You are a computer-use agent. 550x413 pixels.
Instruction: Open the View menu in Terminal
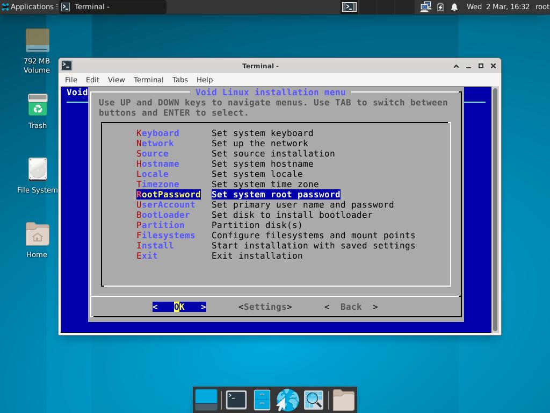(116, 80)
